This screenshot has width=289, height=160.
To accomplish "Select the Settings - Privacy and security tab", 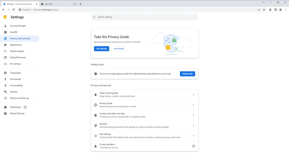I will coord(20,4).
